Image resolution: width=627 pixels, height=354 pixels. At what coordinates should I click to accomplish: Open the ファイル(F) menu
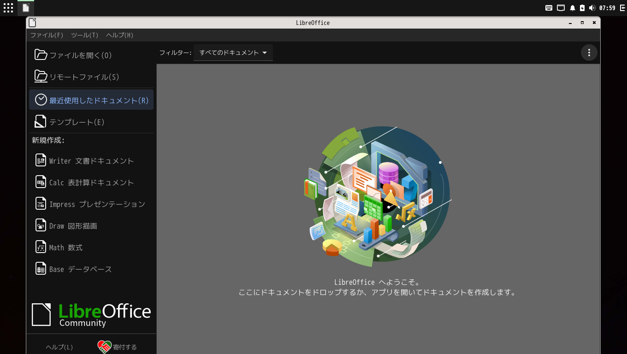(x=47, y=35)
